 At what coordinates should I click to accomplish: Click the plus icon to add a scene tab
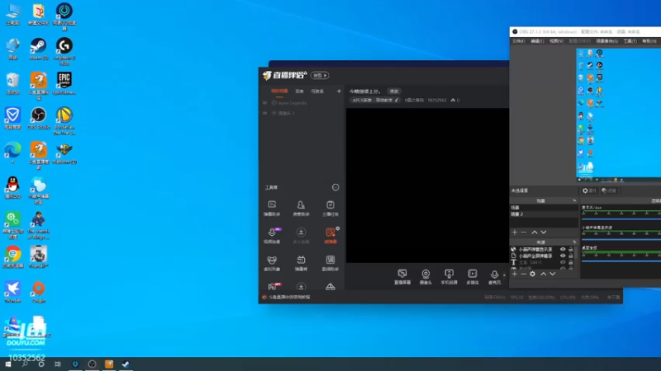click(339, 91)
